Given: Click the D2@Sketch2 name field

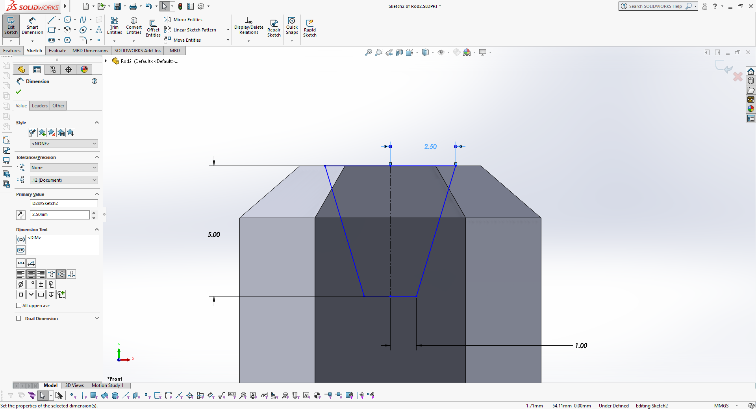Looking at the screenshot, I should click(64, 203).
